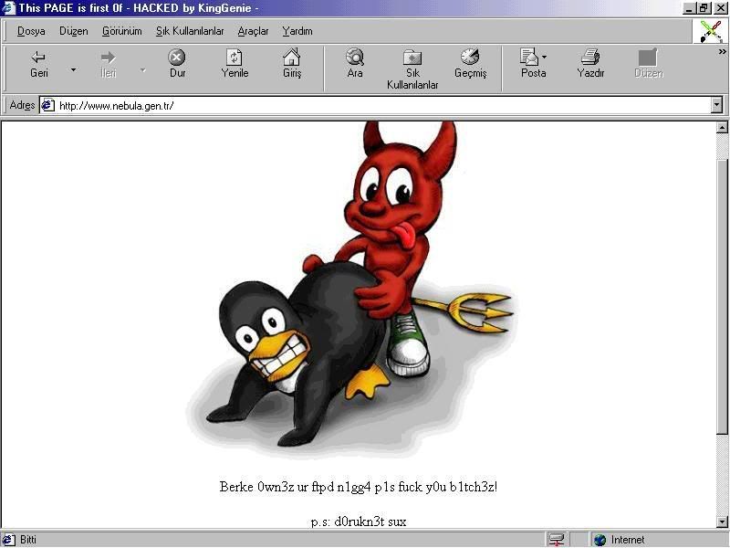
Task: Click the Adres label
Action: (22, 105)
